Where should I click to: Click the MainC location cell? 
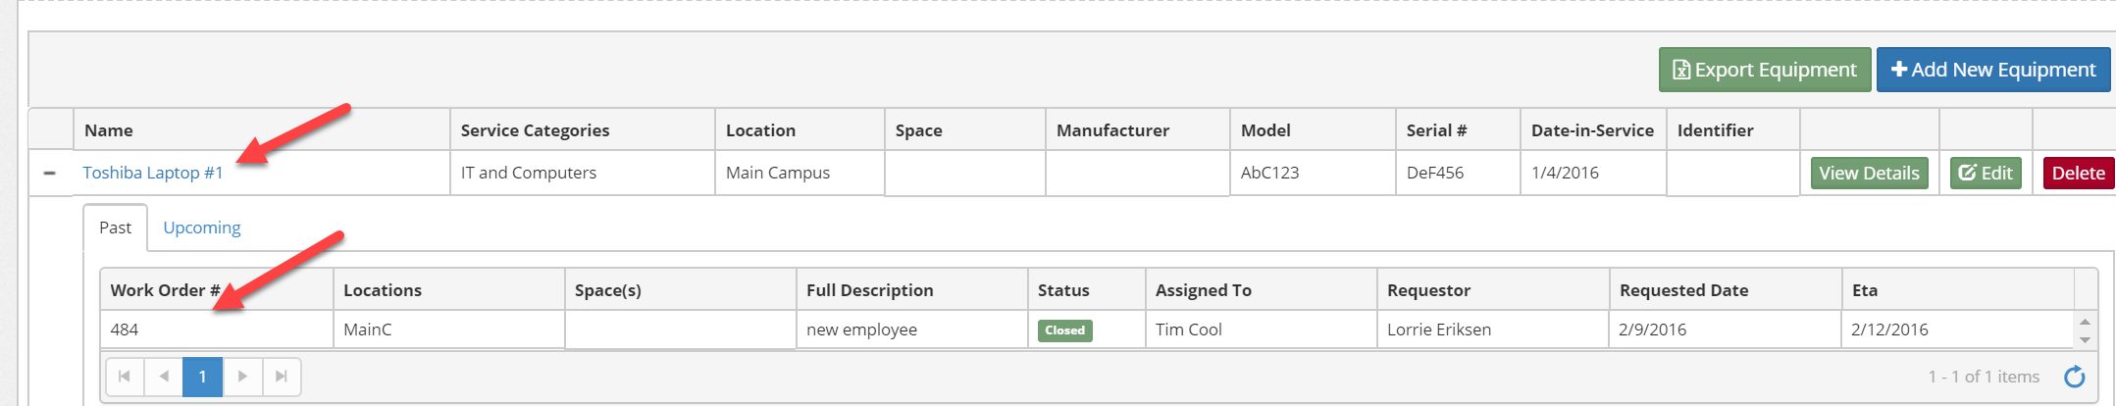[x=449, y=330]
